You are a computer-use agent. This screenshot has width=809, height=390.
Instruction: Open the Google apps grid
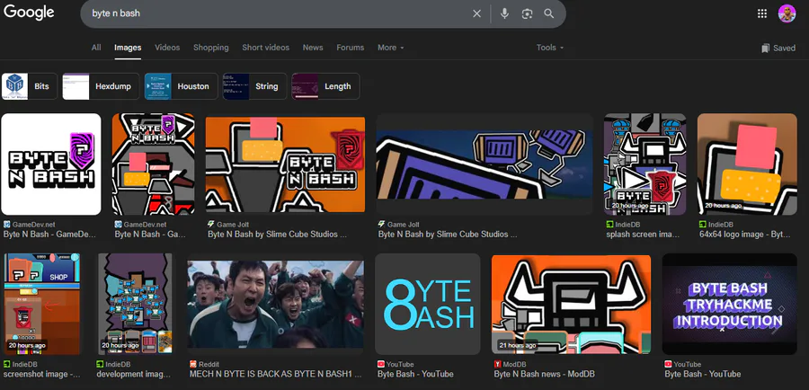click(762, 13)
